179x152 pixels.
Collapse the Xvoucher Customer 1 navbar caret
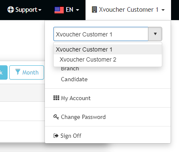[x=163, y=10]
